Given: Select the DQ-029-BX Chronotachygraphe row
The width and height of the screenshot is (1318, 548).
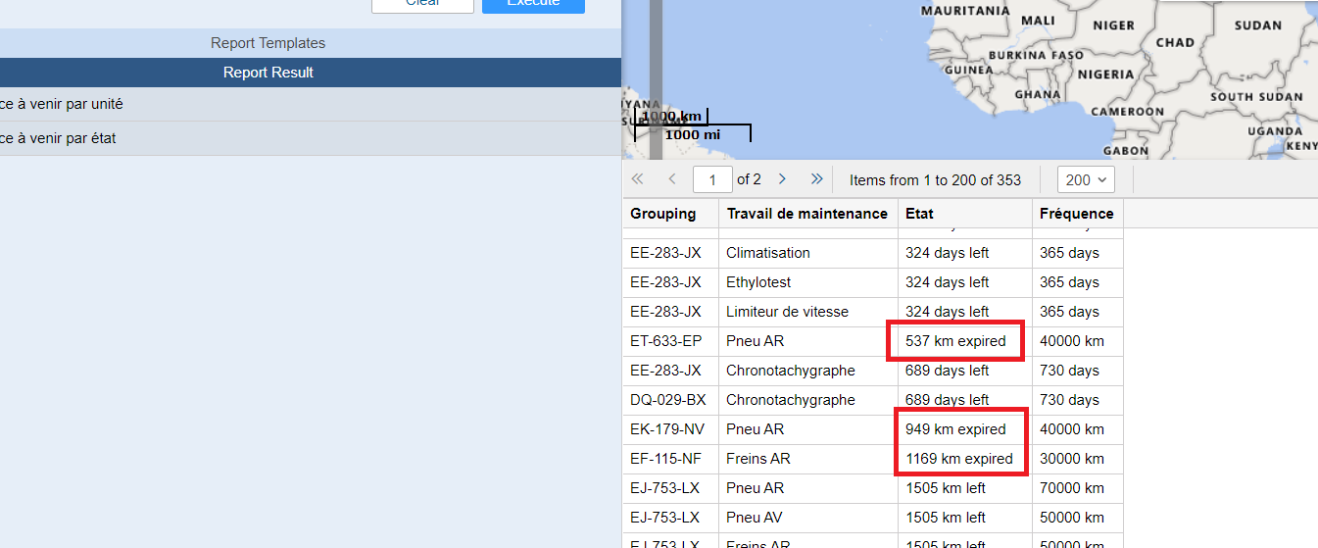Looking at the screenshot, I should click(x=790, y=400).
